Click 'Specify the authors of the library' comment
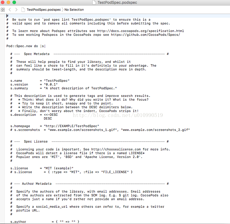 click(x=85, y=191)
